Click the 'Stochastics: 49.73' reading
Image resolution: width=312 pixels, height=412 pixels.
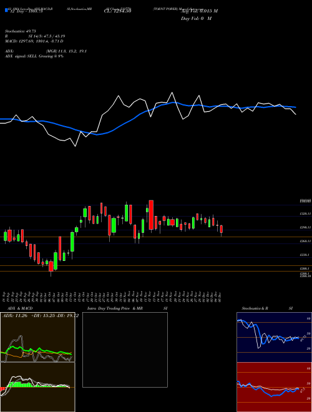tap(20, 31)
